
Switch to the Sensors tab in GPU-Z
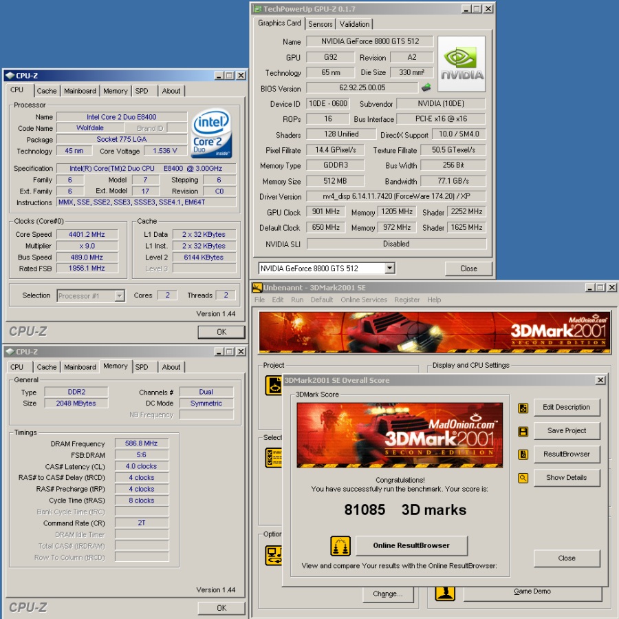click(x=320, y=24)
